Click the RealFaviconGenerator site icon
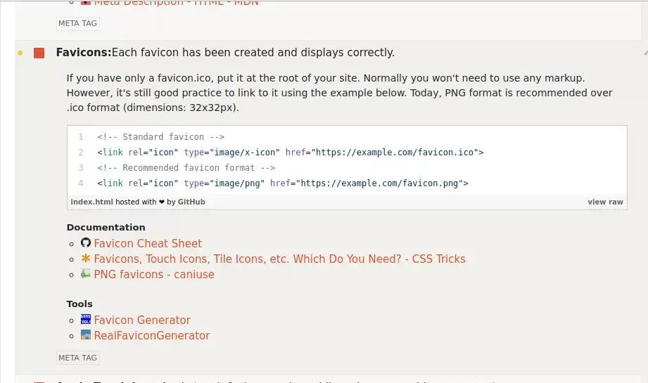Image resolution: width=648 pixels, height=383 pixels. pos(86,335)
